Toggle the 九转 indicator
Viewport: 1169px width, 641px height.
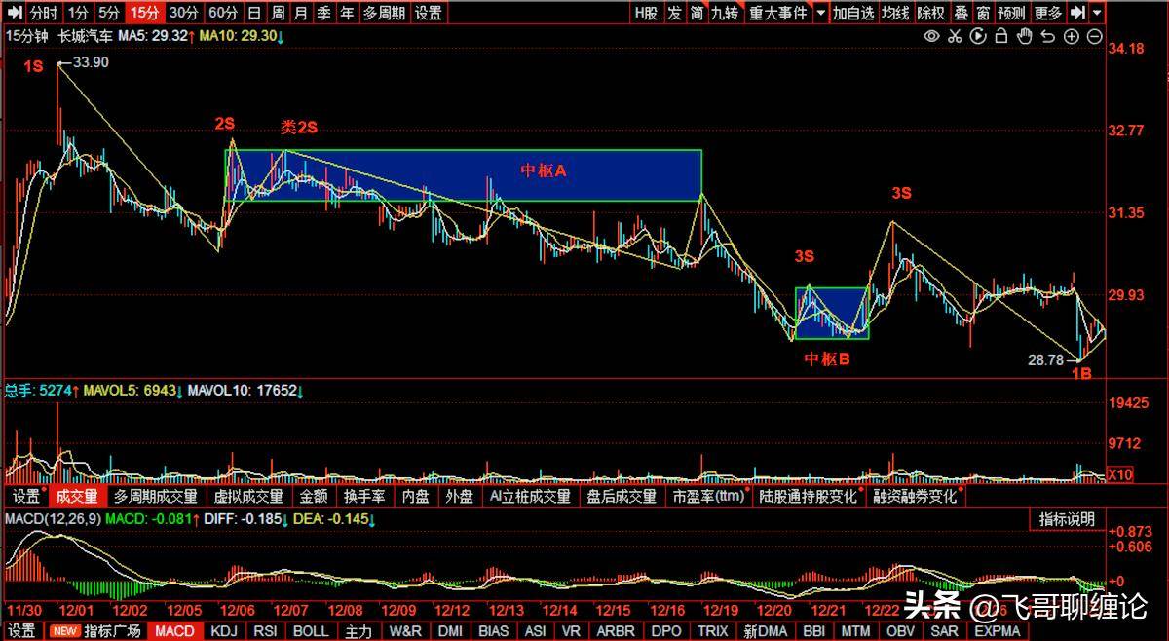[x=726, y=13]
